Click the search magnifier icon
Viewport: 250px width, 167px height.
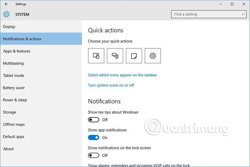click(x=243, y=14)
